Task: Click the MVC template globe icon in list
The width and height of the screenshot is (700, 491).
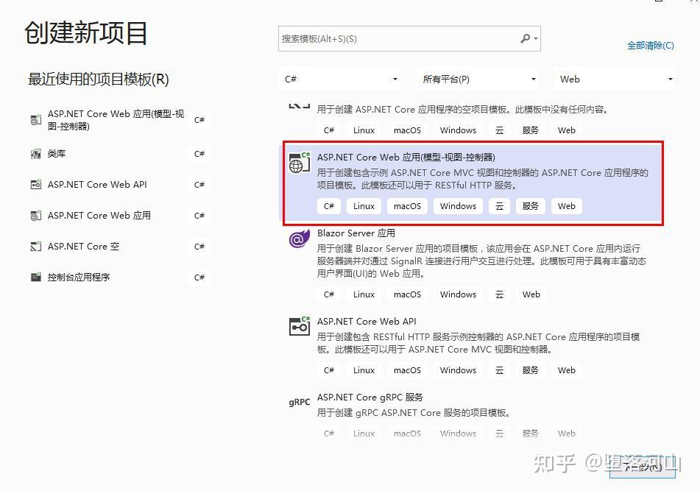Action: pos(300,163)
